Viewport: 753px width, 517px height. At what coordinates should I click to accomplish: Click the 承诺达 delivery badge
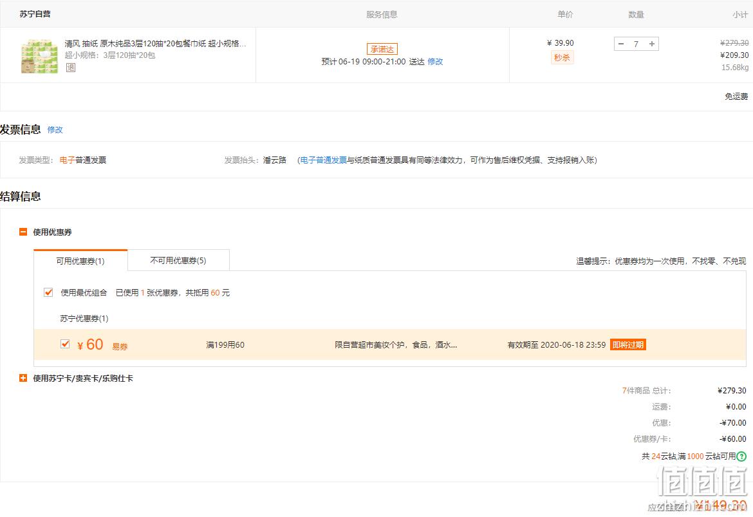point(382,49)
